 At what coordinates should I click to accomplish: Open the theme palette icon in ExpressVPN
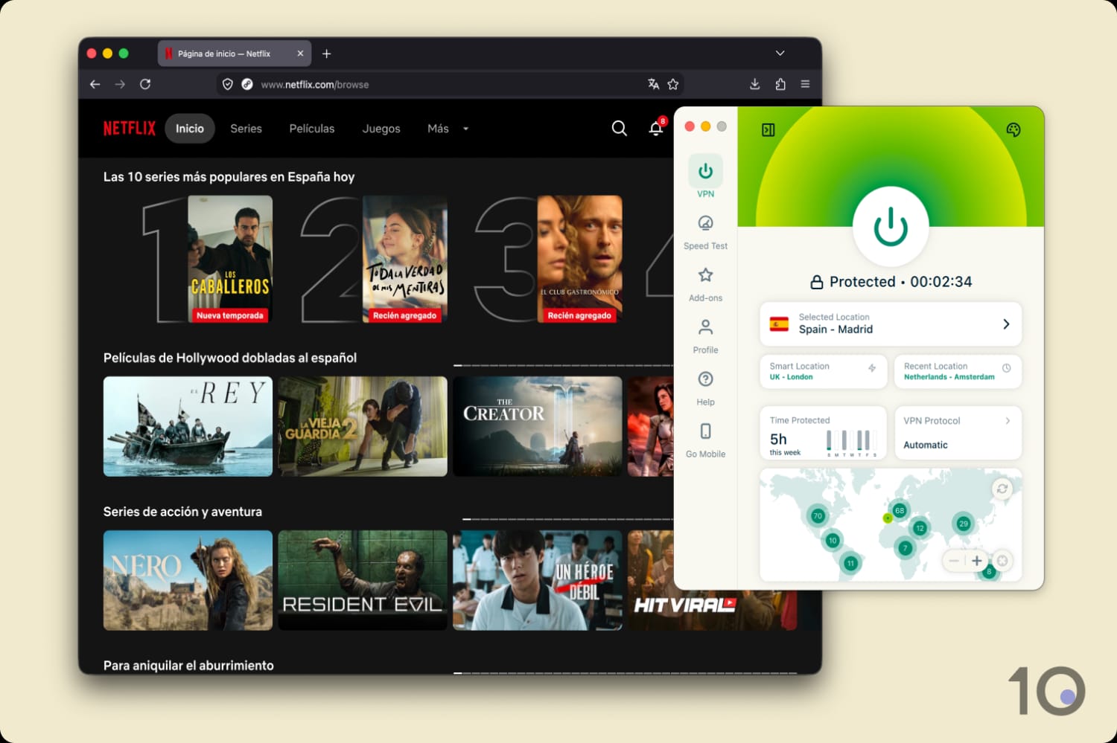click(1013, 130)
